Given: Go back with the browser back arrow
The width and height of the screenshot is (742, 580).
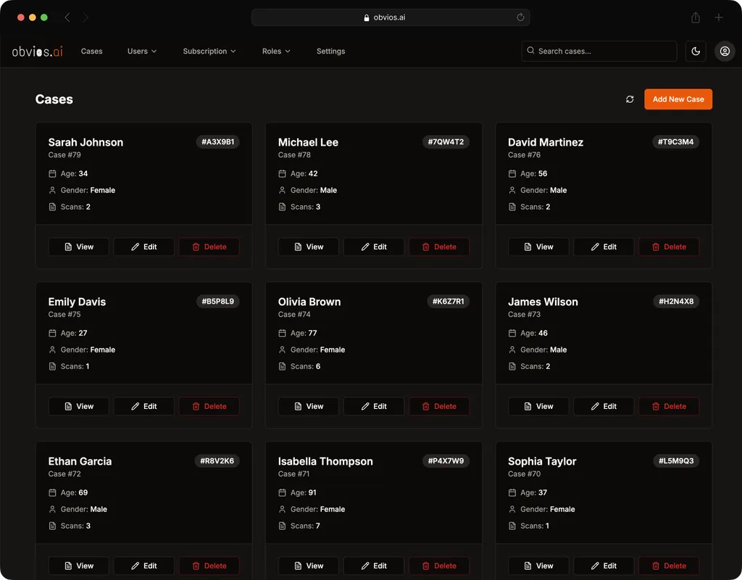Looking at the screenshot, I should point(67,17).
